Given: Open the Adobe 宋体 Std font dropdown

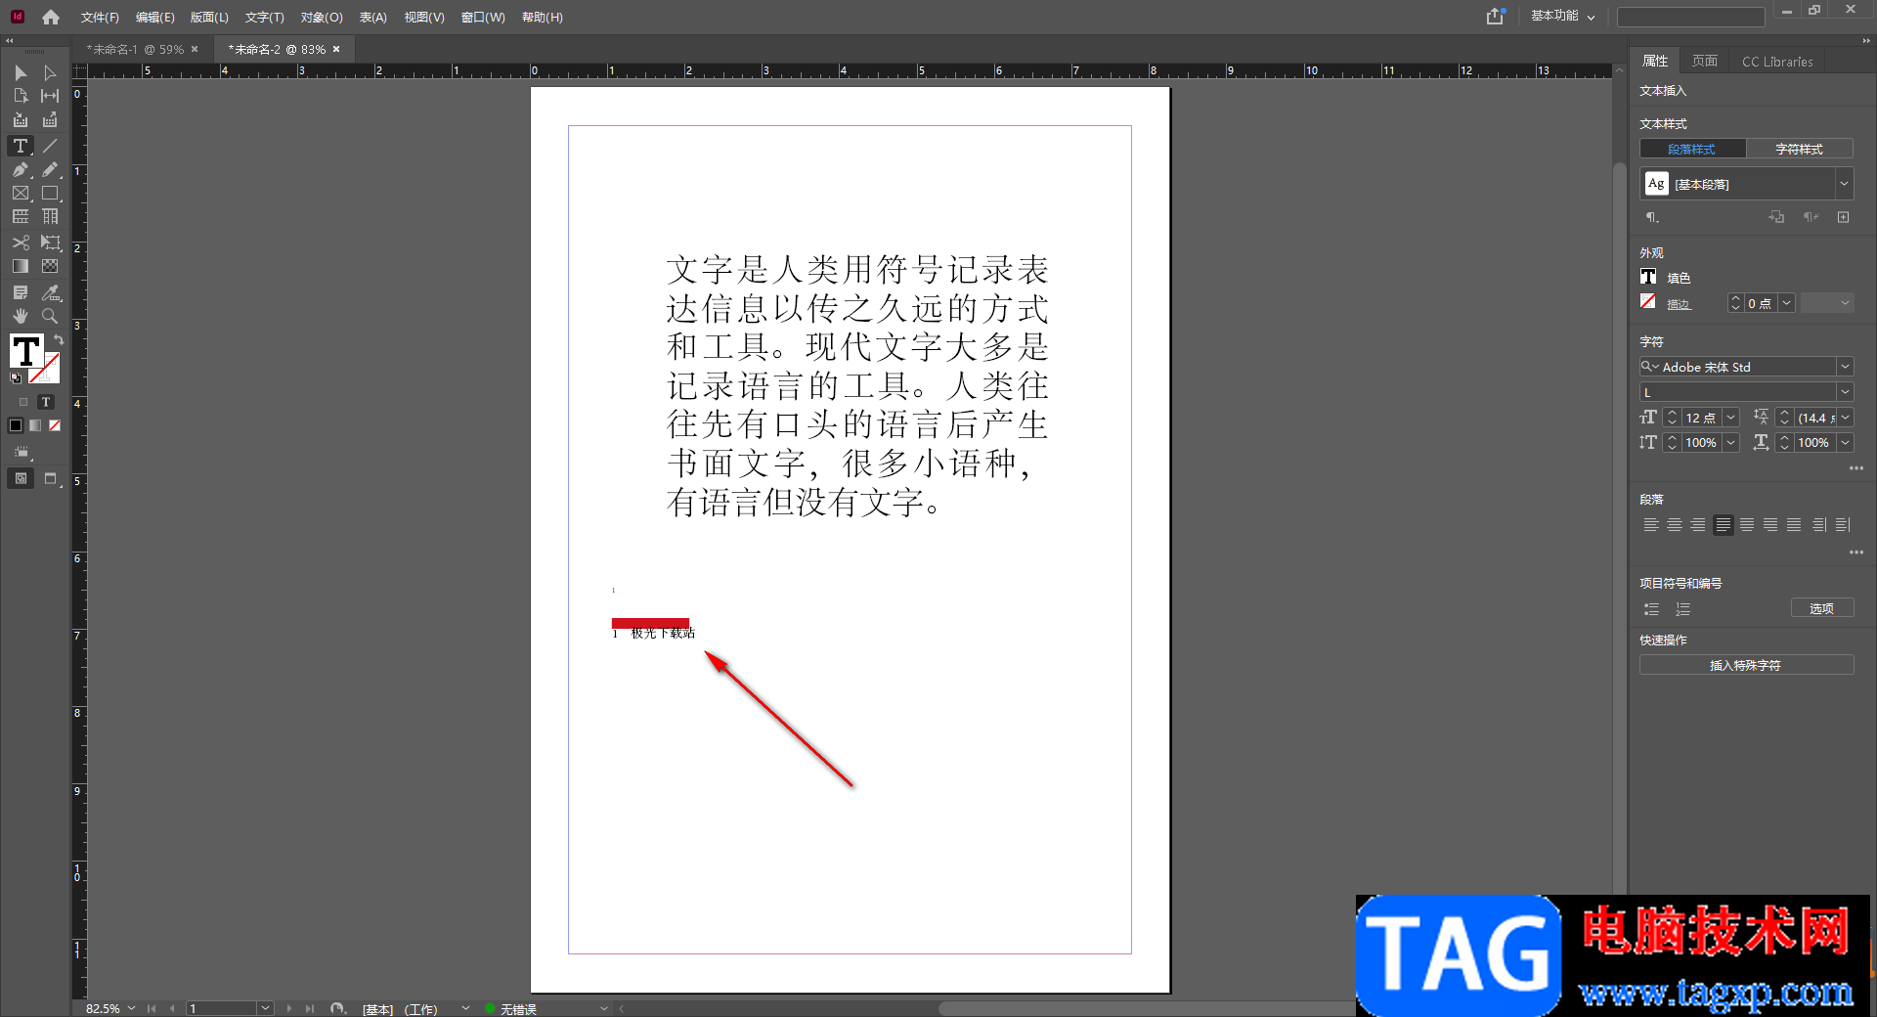Looking at the screenshot, I should [1845, 367].
